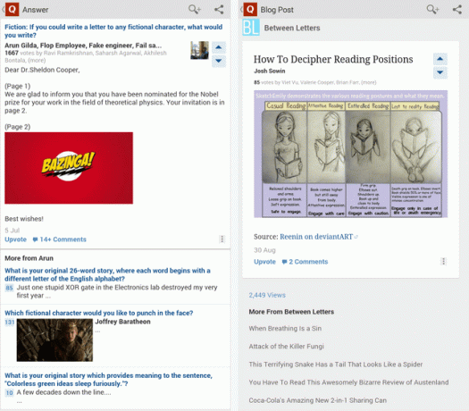Tap the 131 vote count badge
This screenshot has height=411, width=469.
pos(10,323)
